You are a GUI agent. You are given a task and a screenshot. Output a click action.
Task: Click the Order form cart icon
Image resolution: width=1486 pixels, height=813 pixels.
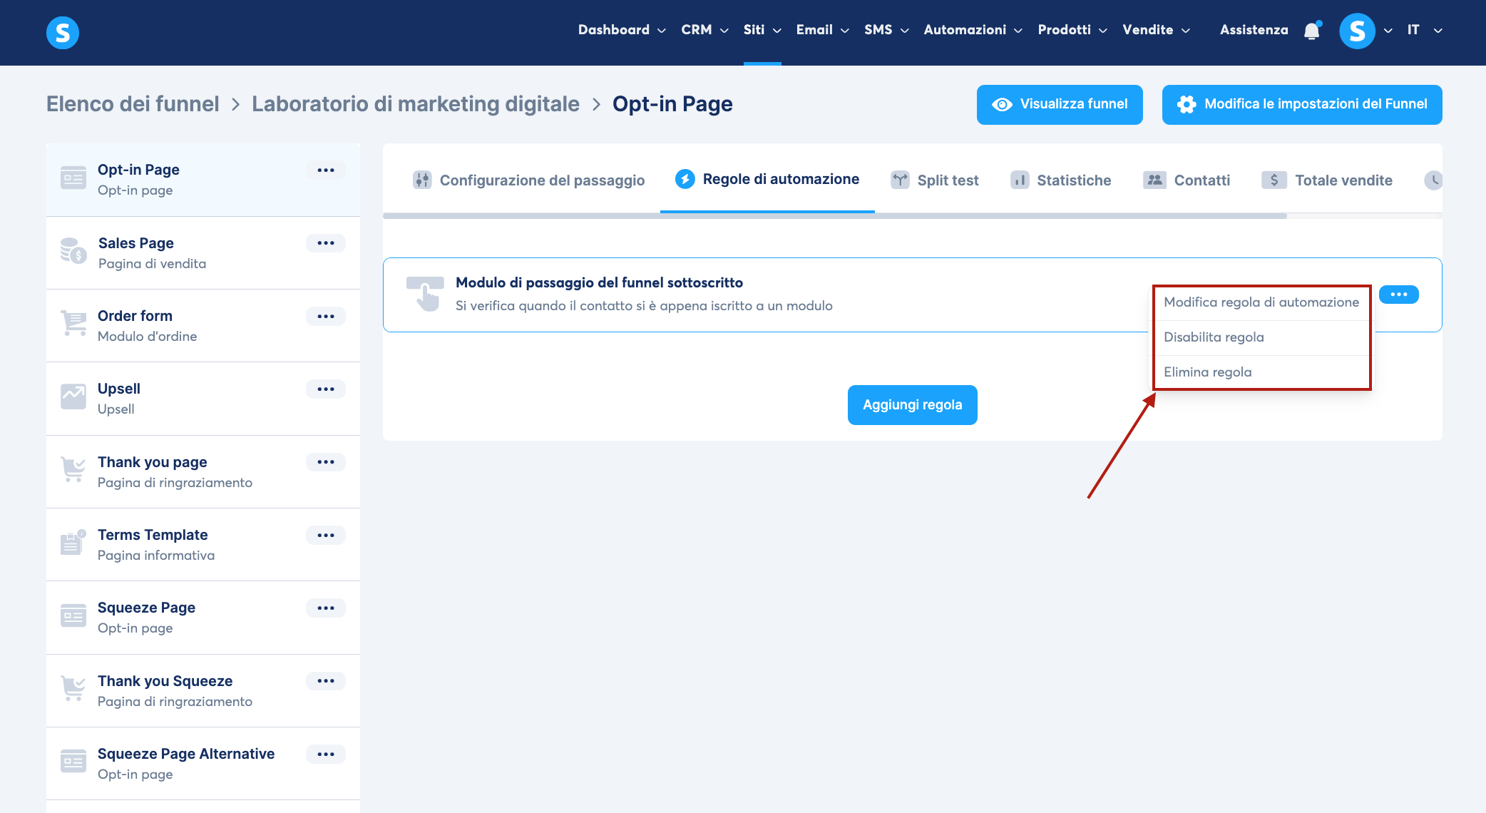point(73,324)
